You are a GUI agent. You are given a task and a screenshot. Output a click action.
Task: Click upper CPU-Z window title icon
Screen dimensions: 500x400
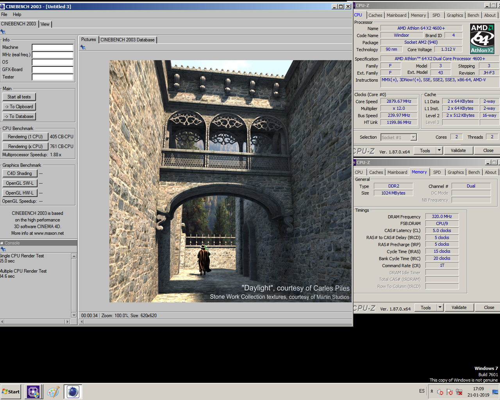pos(355,5)
